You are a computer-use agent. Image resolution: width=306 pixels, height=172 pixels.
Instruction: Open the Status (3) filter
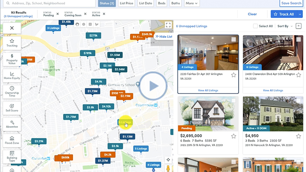[107, 3]
